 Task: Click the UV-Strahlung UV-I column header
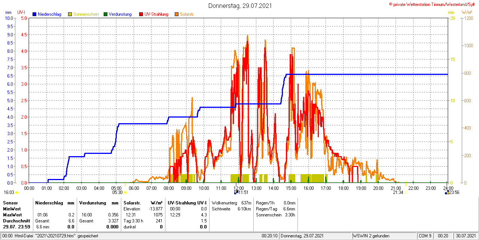187,203
